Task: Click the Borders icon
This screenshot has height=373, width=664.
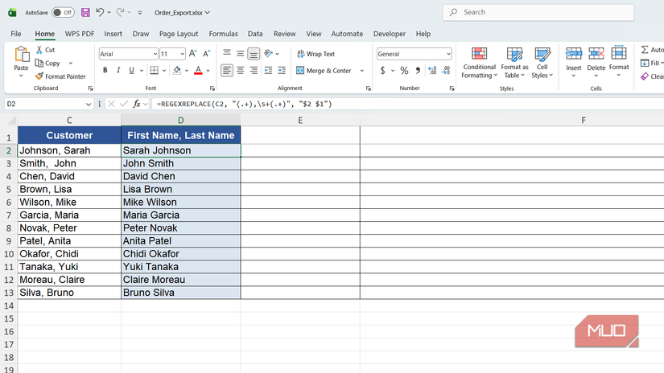Action: (x=155, y=70)
